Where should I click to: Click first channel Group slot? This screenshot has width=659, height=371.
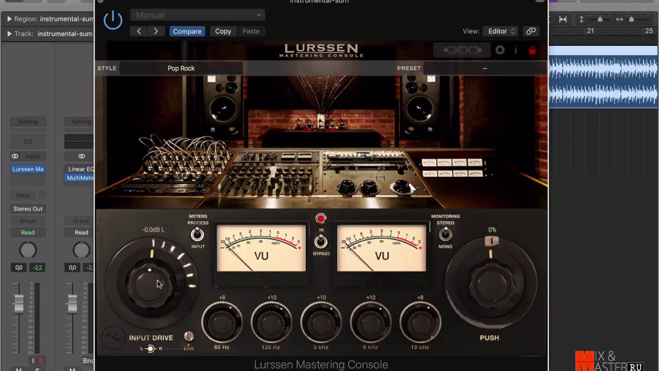[28, 221]
